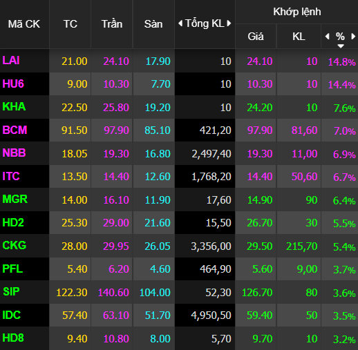Image resolution: width=358 pixels, height=350 pixels.
Task: Click the Sàn column header
Action: pyautogui.click(x=153, y=24)
